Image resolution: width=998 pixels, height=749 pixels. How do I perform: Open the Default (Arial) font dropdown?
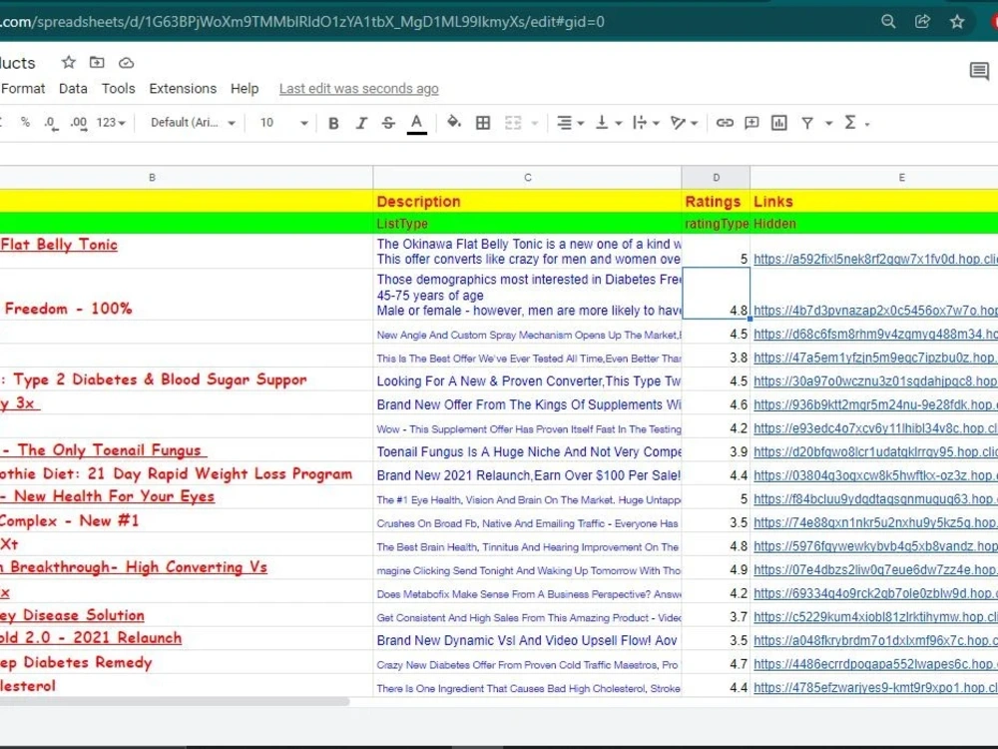[193, 122]
